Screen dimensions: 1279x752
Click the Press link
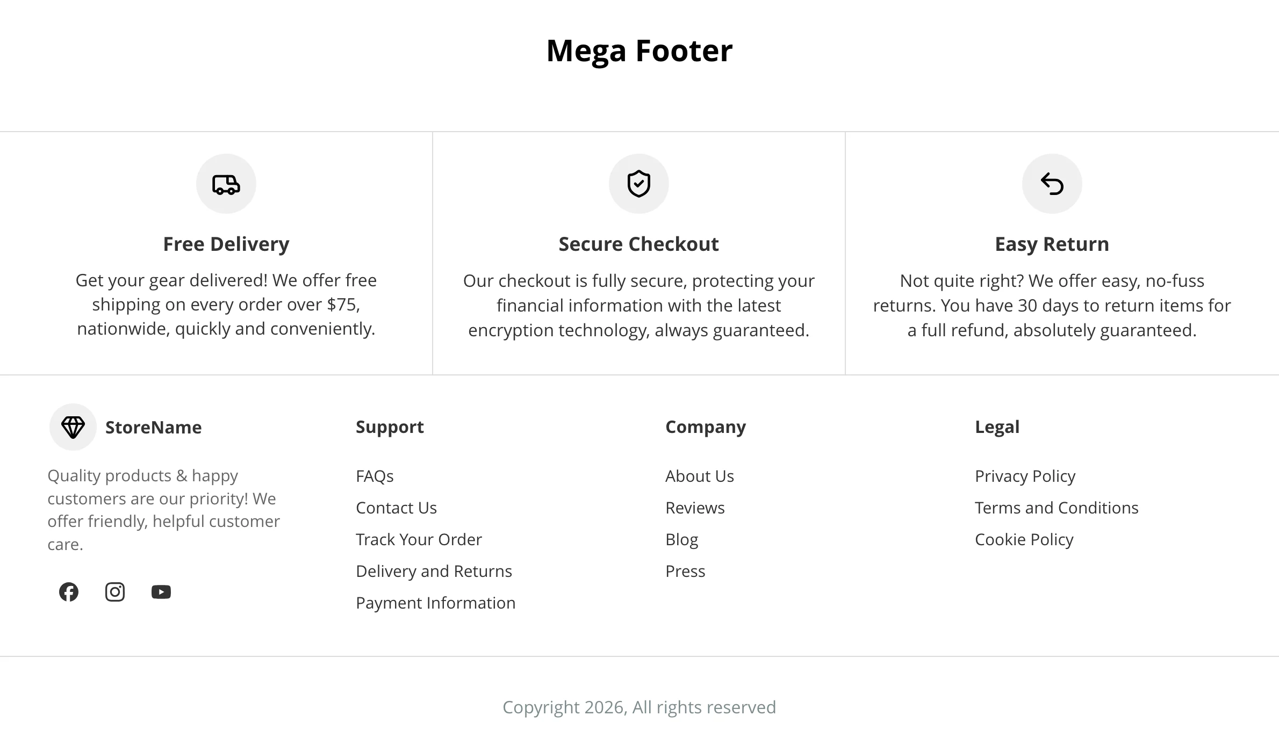[685, 571]
